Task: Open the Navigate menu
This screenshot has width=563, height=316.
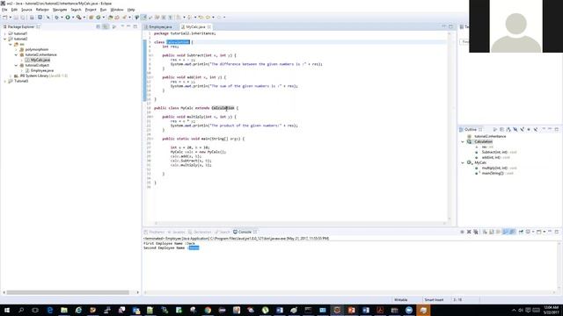Action: click(60, 10)
